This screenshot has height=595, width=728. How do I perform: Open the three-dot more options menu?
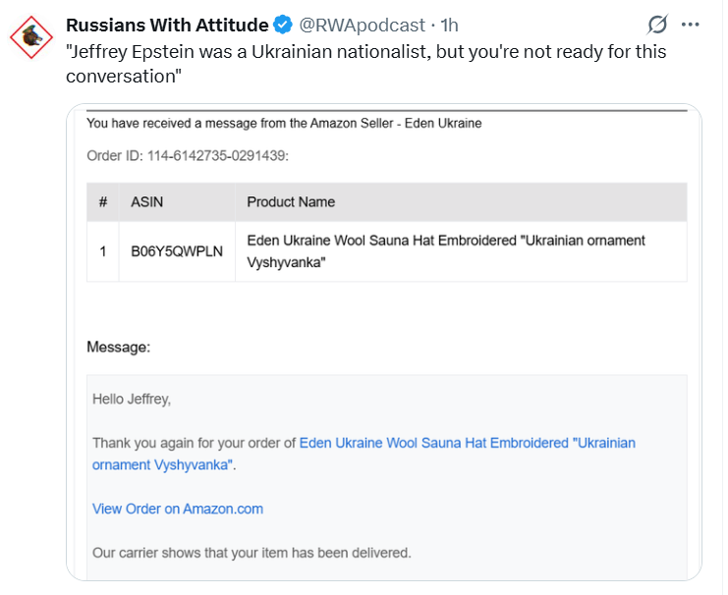pyautogui.click(x=691, y=25)
